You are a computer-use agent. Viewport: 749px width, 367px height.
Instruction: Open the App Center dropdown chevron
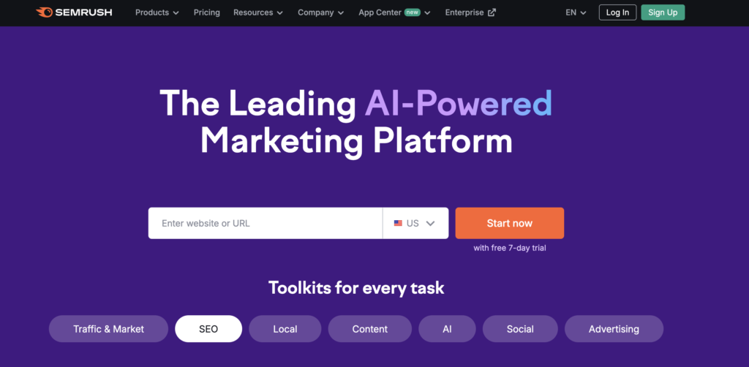click(x=427, y=13)
